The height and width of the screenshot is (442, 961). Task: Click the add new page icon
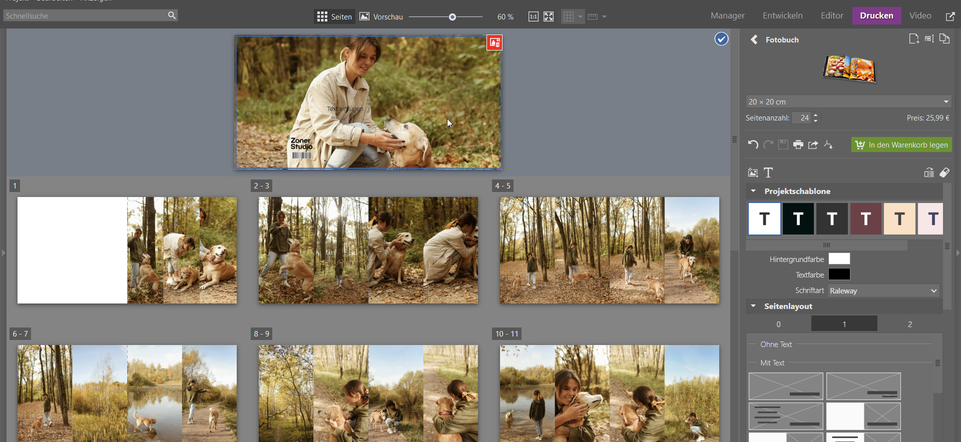(x=914, y=39)
